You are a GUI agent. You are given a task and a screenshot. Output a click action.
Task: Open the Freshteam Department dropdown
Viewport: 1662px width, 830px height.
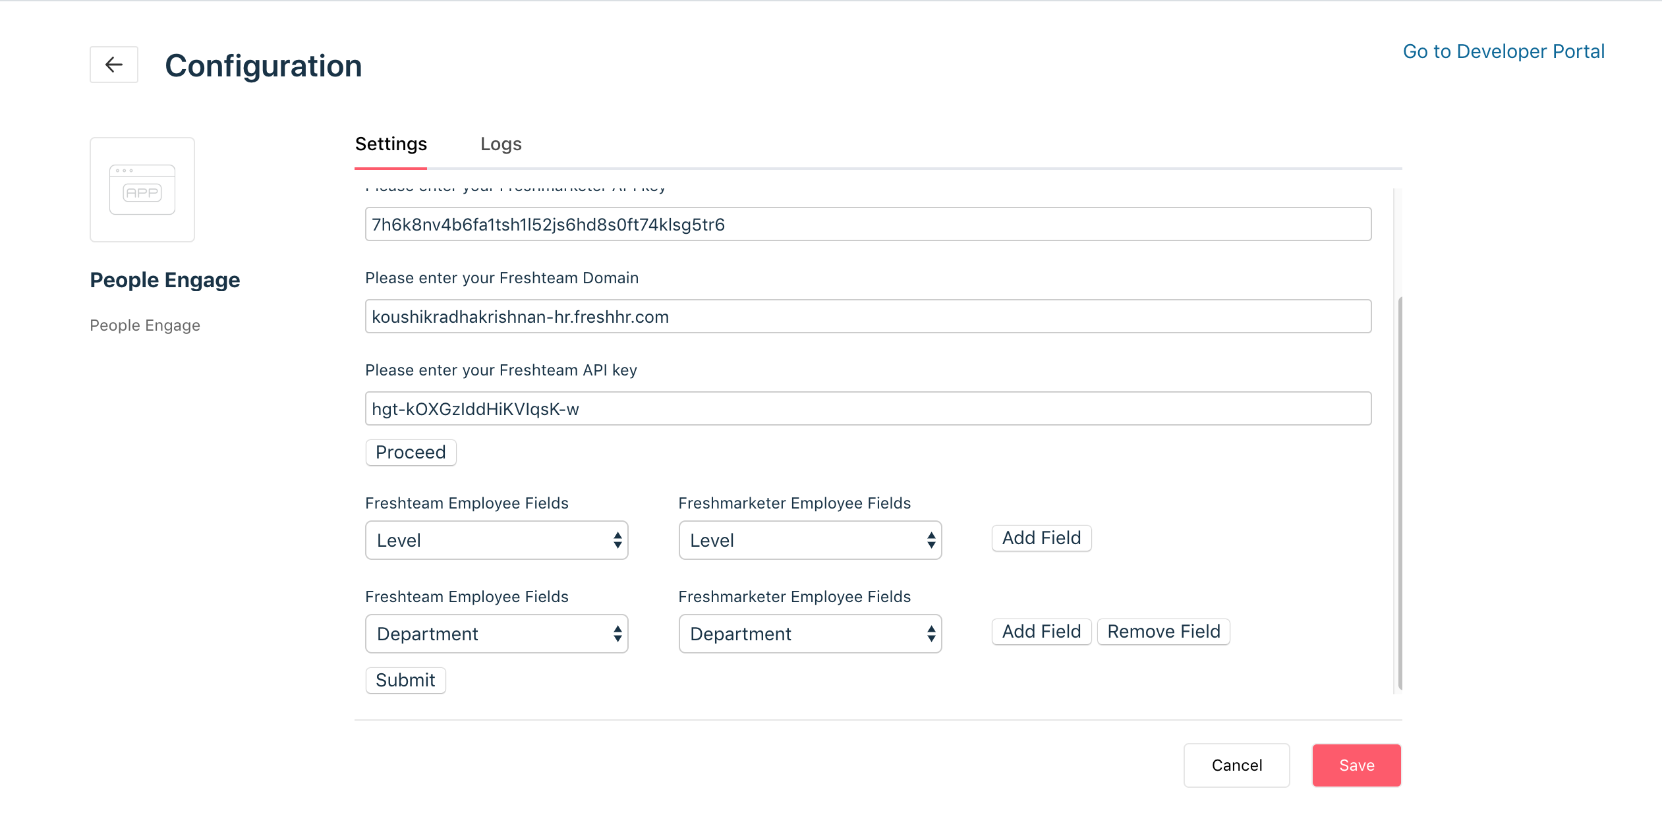point(497,634)
